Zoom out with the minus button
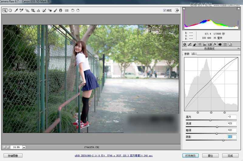Screen dimensions: 243x161 (x=5, y=147)
